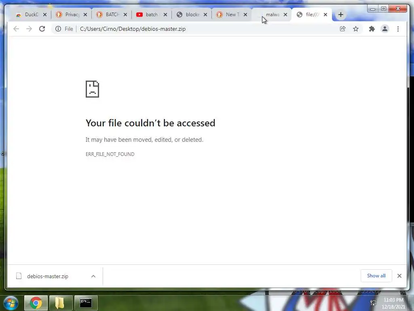Close the DuckD tab
The height and width of the screenshot is (311, 414).
(x=45, y=15)
